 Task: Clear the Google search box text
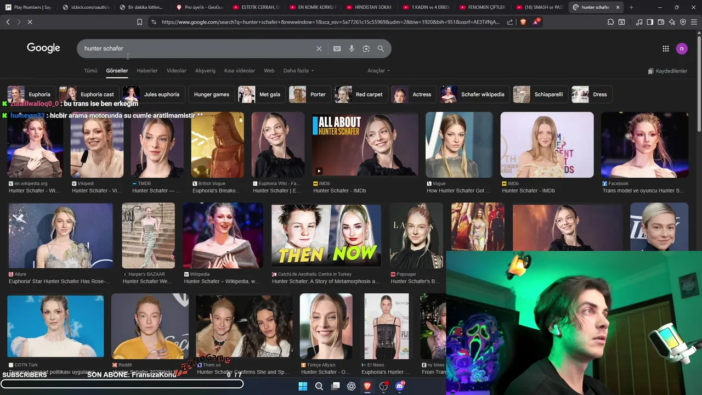319,49
